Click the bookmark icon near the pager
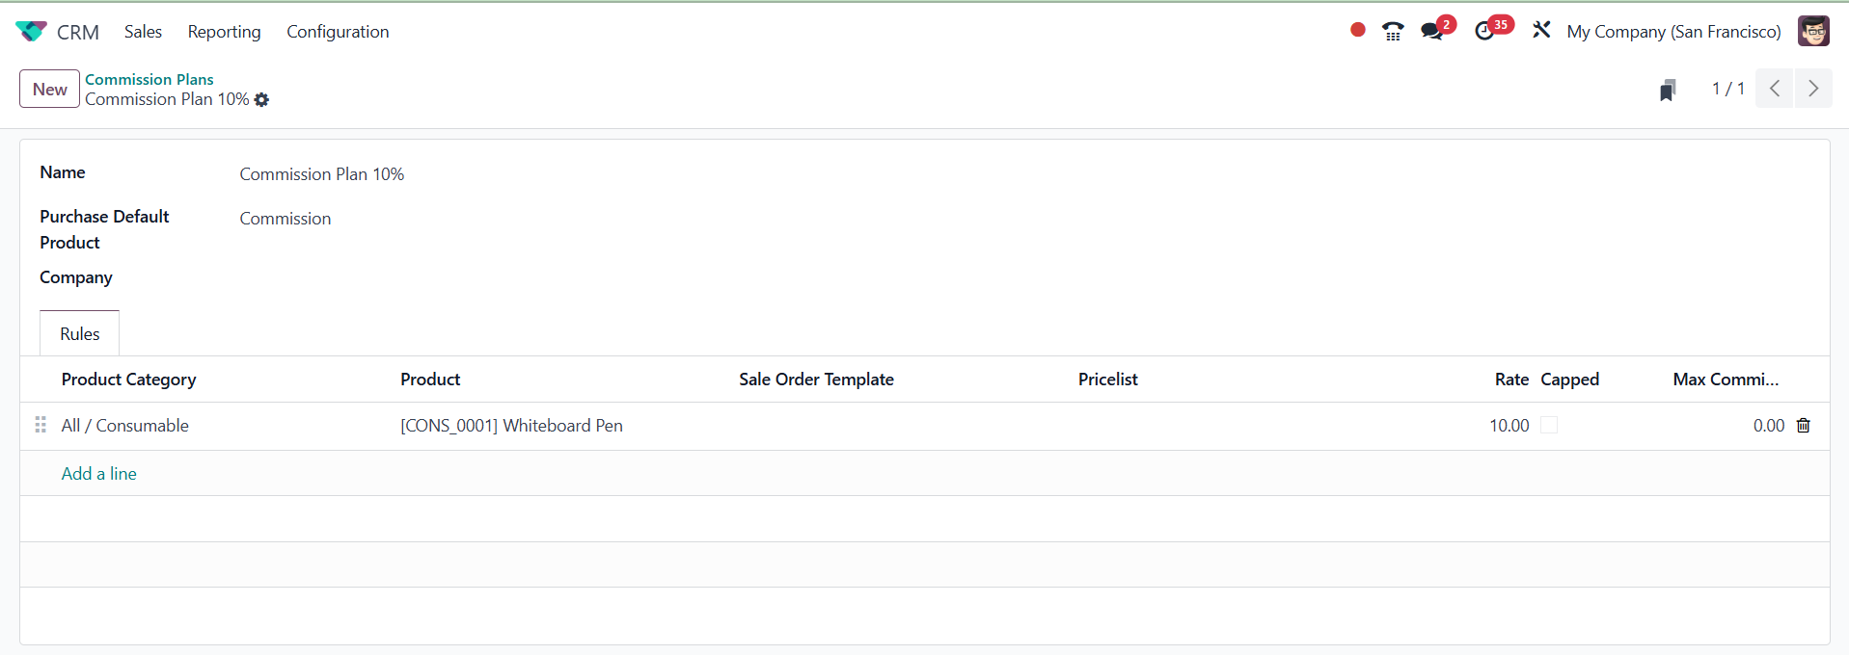This screenshot has width=1849, height=655. (1668, 90)
